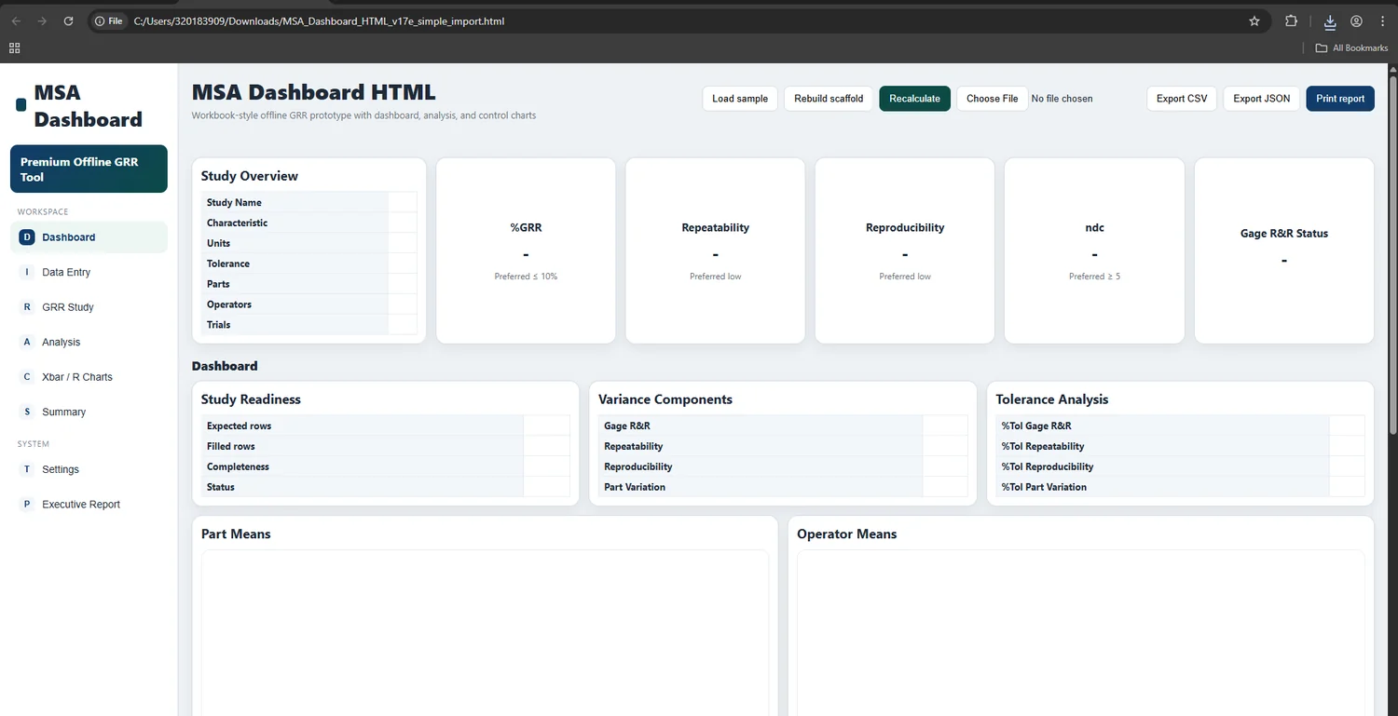Click Gage R&R in Variance Components
1398x716 pixels.
point(627,426)
